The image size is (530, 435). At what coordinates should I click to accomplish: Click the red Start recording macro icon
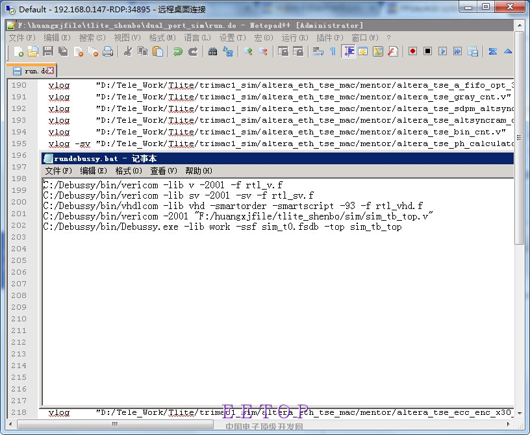coord(412,51)
